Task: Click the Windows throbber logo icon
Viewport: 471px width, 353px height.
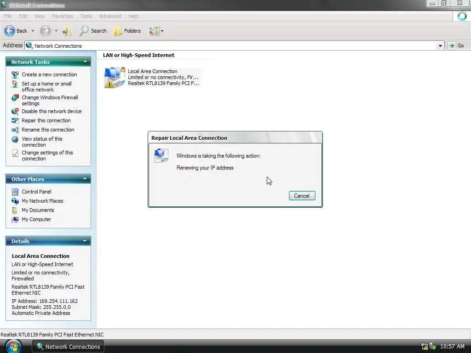Action: (x=462, y=16)
